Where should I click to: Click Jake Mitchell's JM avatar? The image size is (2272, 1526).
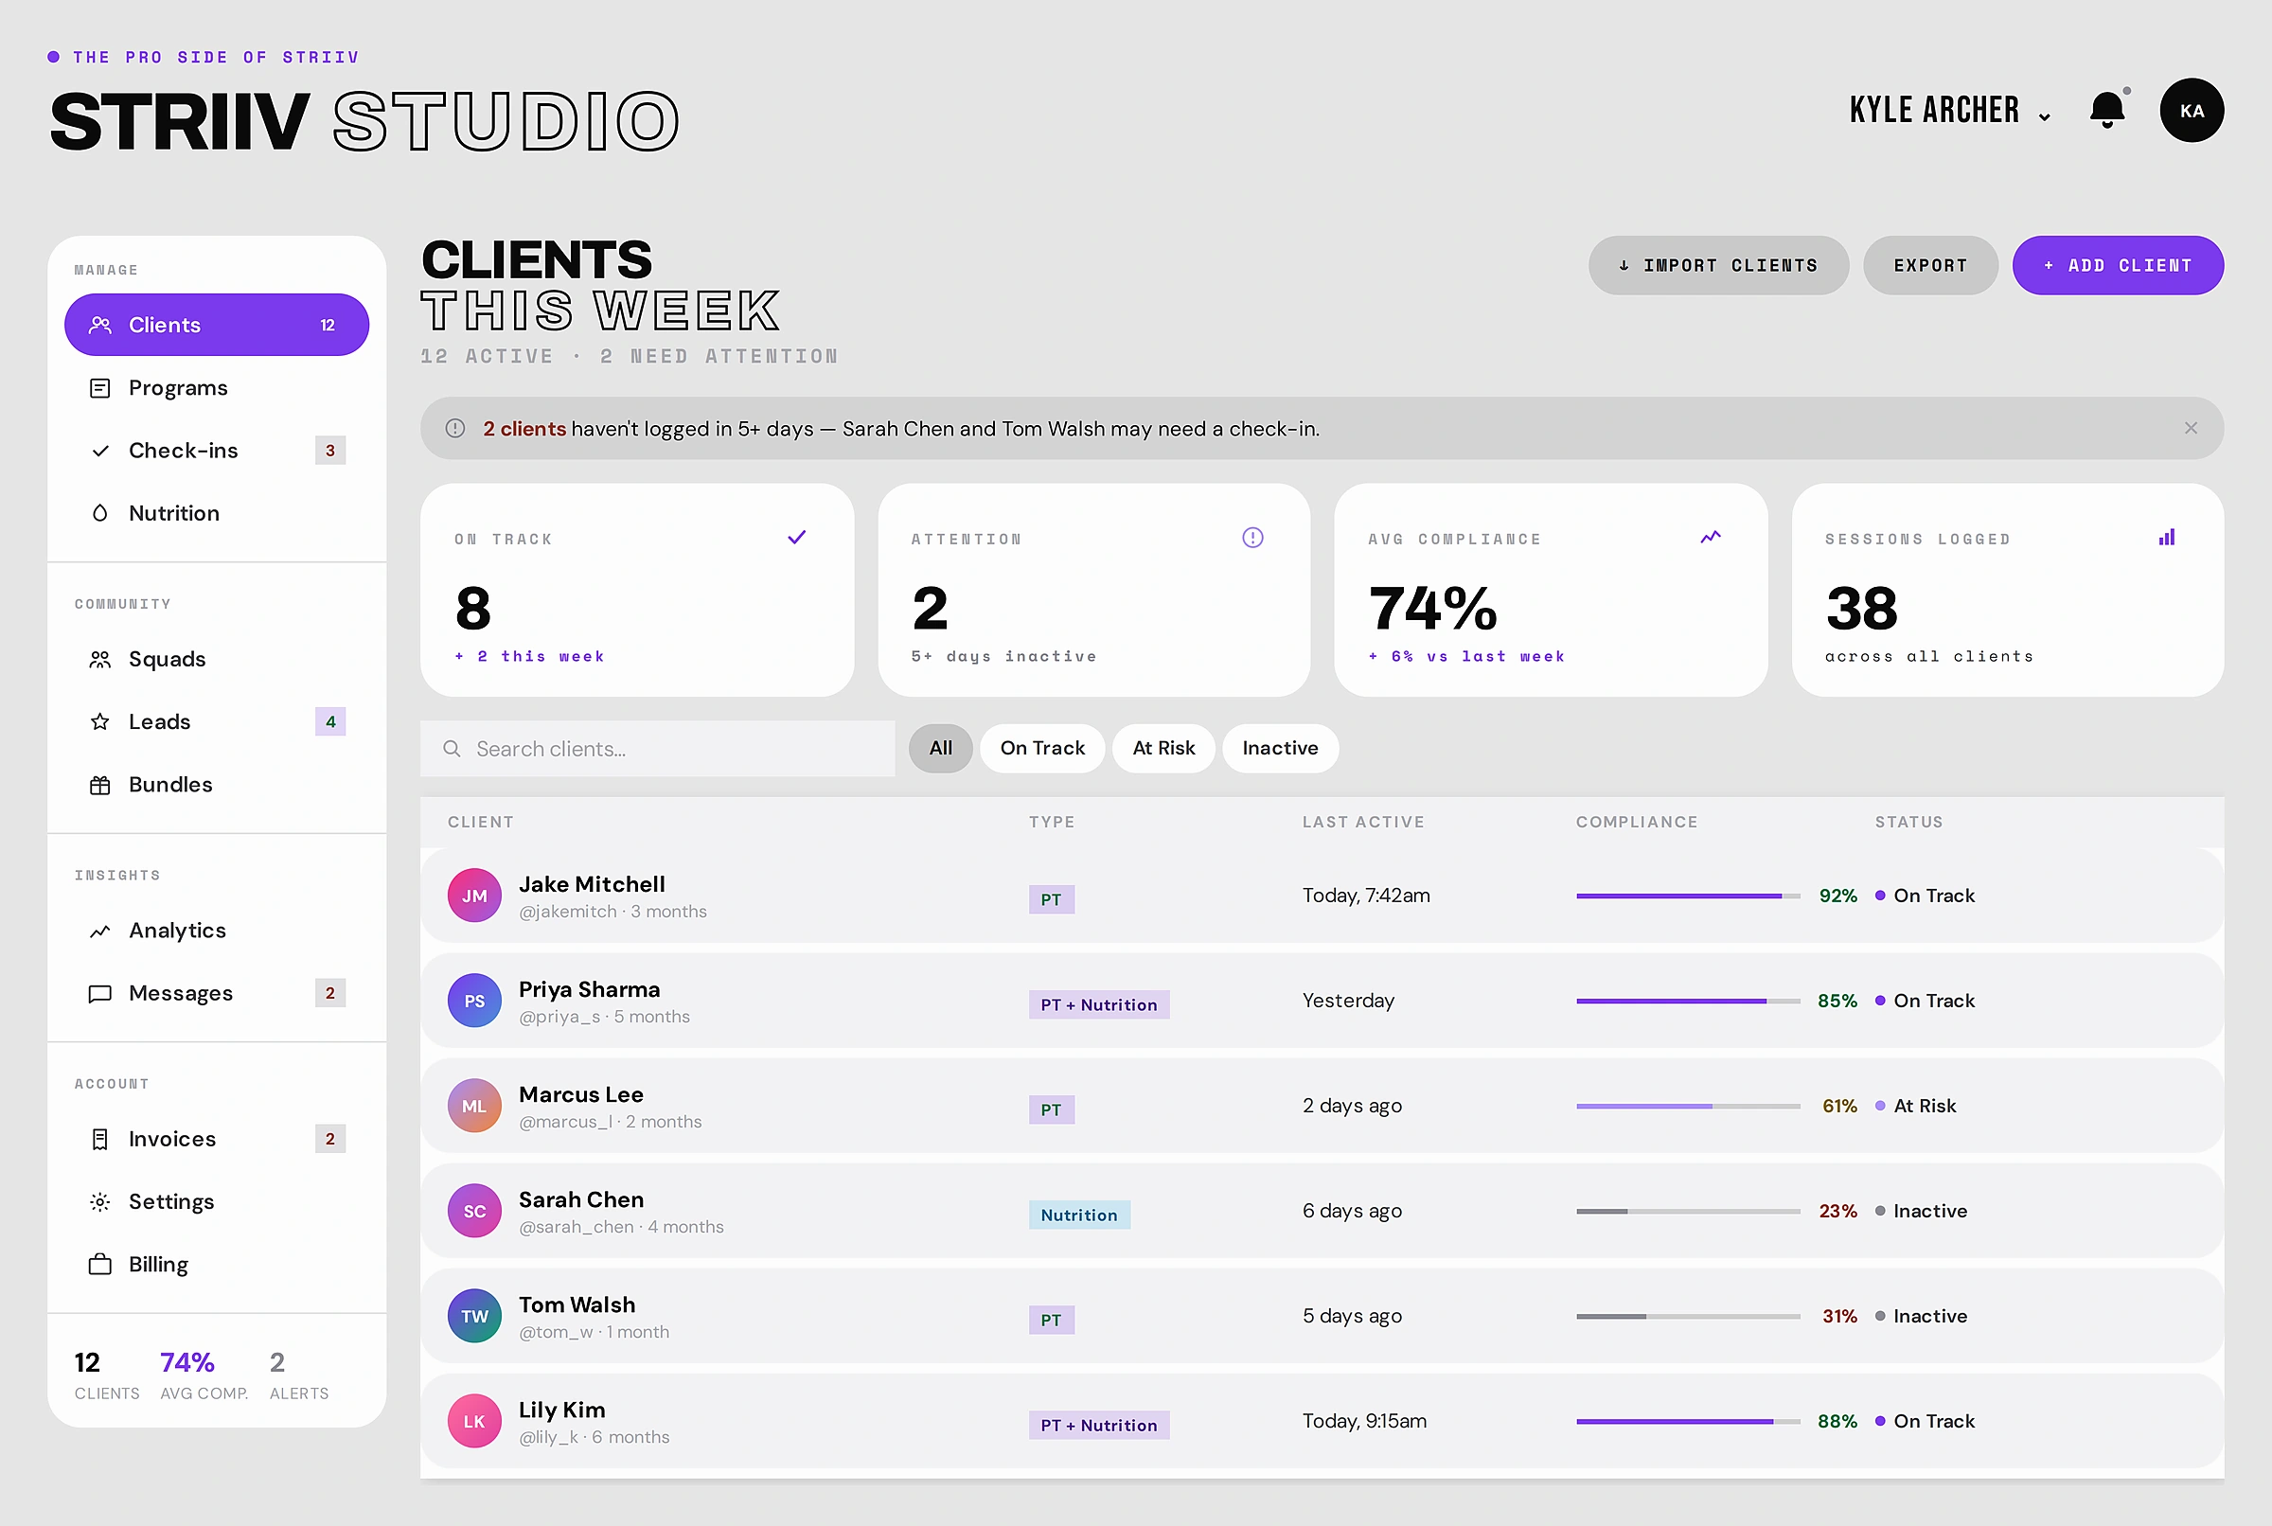point(475,896)
